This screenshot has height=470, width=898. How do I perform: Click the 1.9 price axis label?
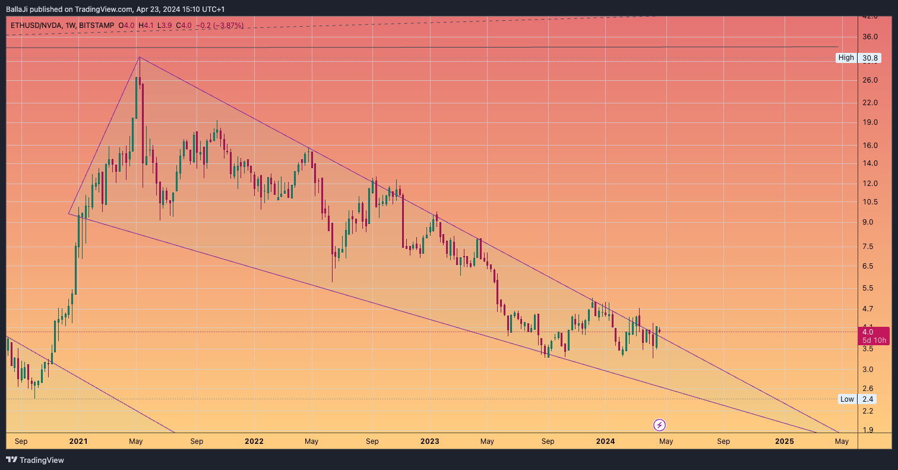pyautogui.click(x=868, y=430)
